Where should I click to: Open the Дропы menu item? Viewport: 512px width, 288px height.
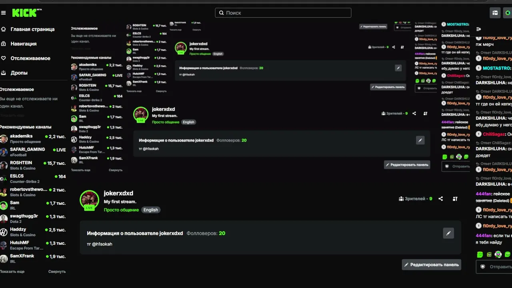click(x=19, y=73)
